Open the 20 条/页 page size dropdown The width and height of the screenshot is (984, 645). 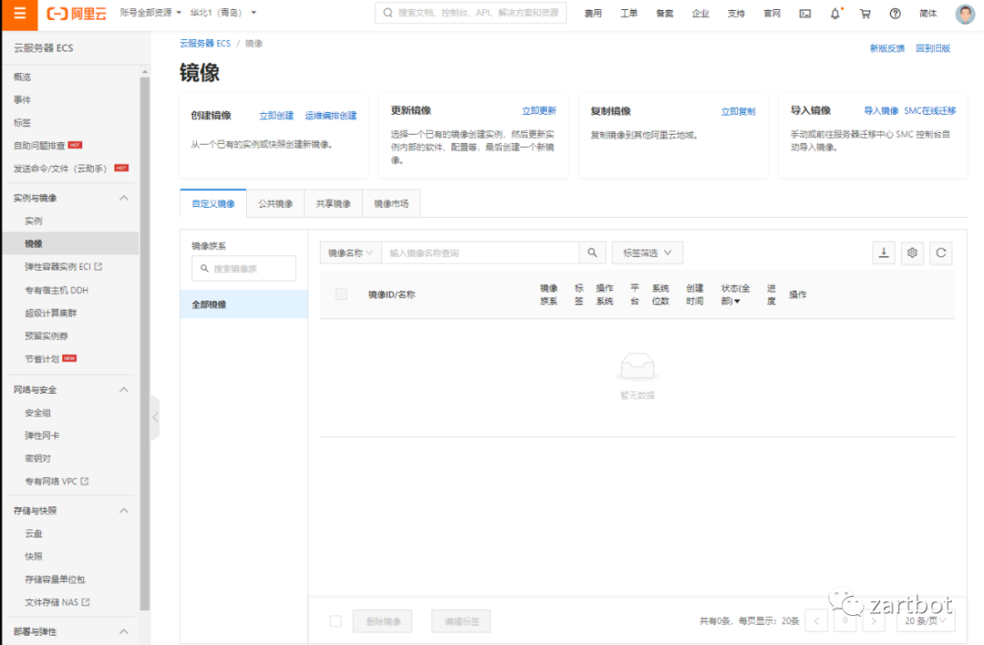coord(926,620)
